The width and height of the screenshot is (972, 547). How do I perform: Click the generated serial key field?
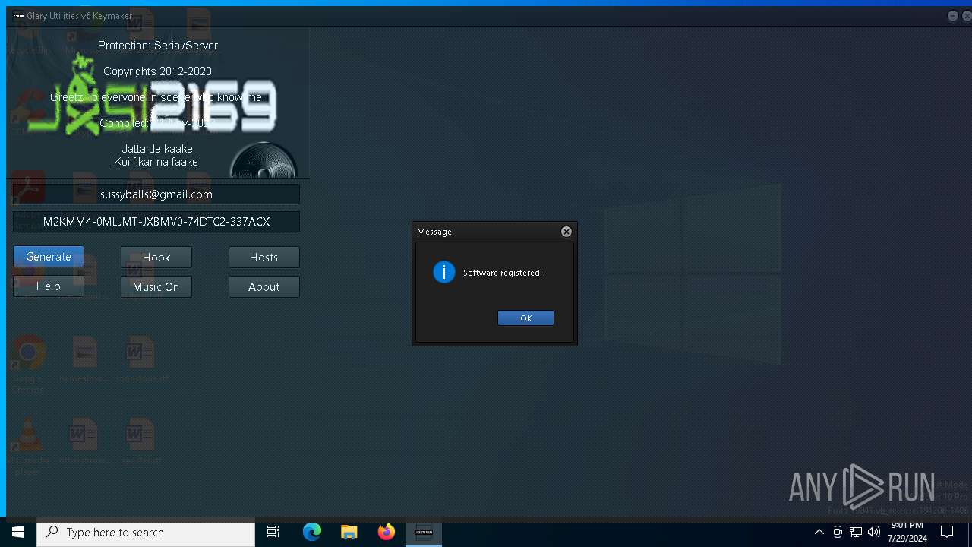click(156, 221)
